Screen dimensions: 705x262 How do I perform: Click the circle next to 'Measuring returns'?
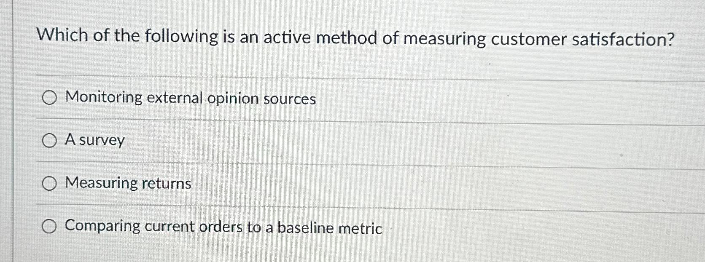point(49,183)
